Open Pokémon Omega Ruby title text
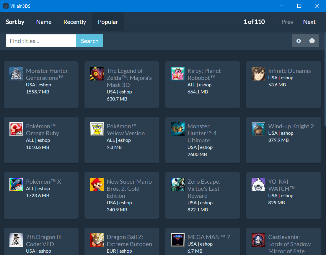This screenshot has height=255, width=326. coord(43,130)
